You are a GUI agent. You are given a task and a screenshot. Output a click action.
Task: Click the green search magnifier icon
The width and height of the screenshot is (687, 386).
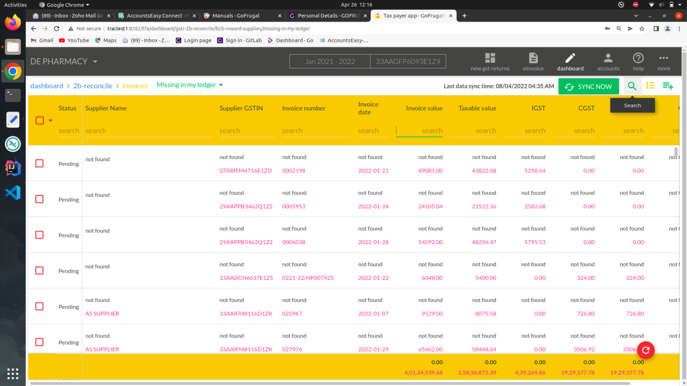(x=632, y=86)
